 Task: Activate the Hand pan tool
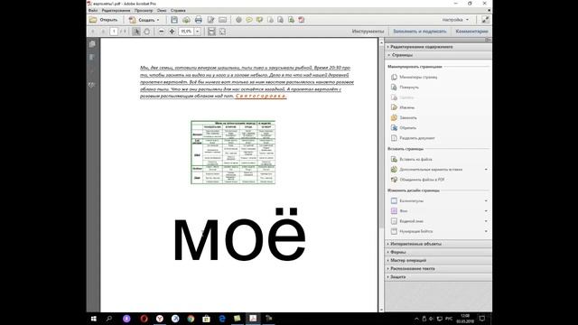146,32
